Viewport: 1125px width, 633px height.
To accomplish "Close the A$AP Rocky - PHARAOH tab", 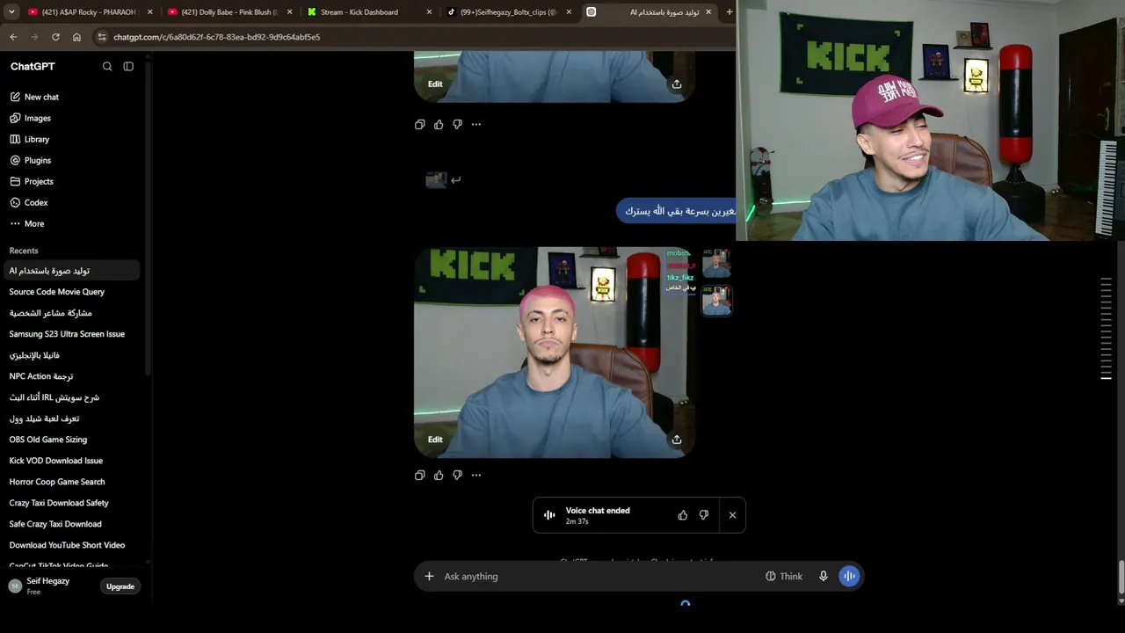I will (x=150, y=12).
